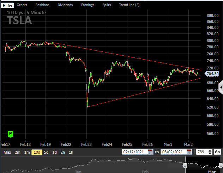Grab the left range handle in overview

click(185, 165)
